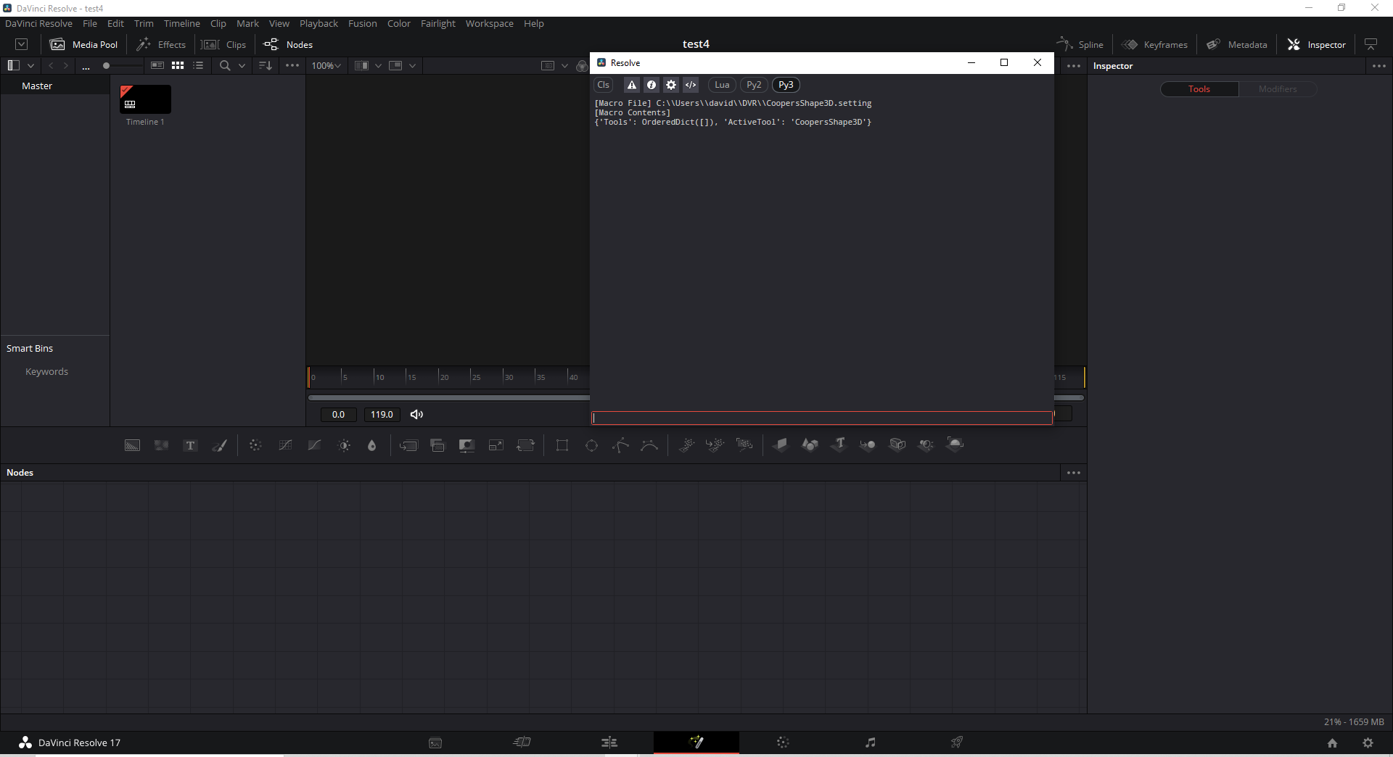The image size is (1393, 757).
Task: Add an Image Plane 3D node
Action: (781, 444)
